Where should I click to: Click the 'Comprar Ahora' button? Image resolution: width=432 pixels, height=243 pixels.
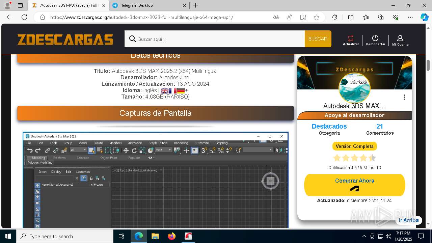[354, 185]
